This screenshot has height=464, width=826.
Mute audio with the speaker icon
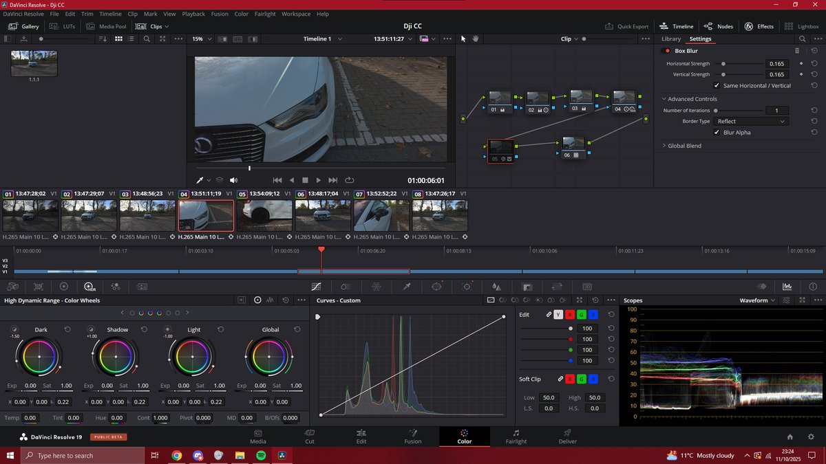pos(233,180)
